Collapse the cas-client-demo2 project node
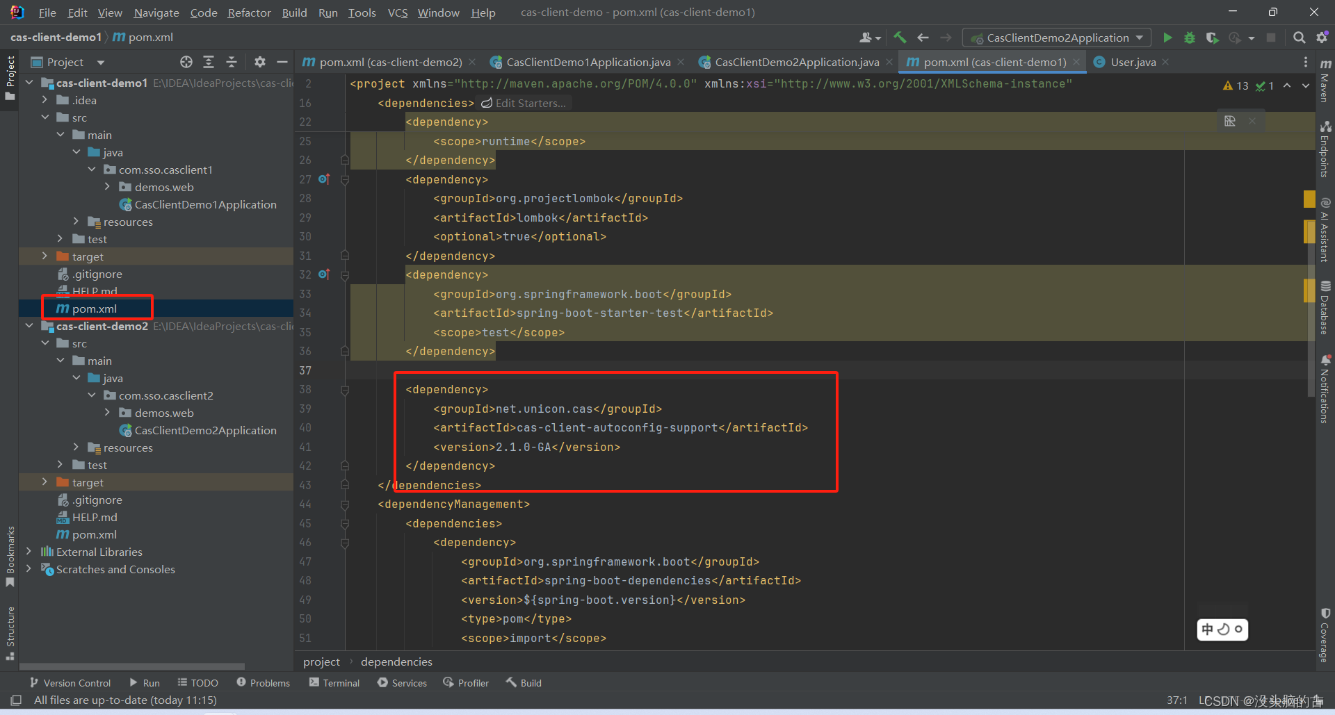Screen dimensions: 1335x715 pyautogui.click(x=29, y=326)
